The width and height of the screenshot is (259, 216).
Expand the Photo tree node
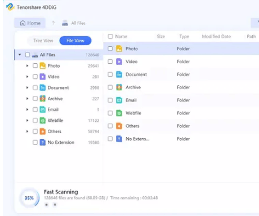coord(27,65)
